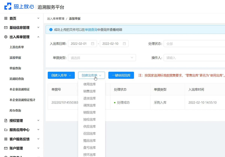Click the 授权管理 document icon

point(6,121)
